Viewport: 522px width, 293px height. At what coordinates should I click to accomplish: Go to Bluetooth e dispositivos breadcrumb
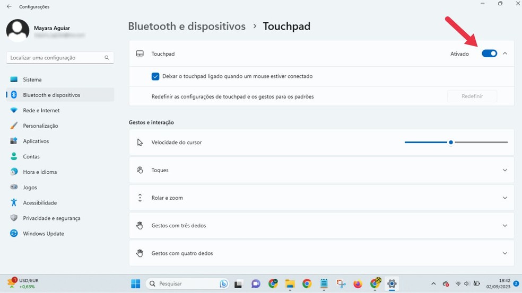click(x=187, y=26)
